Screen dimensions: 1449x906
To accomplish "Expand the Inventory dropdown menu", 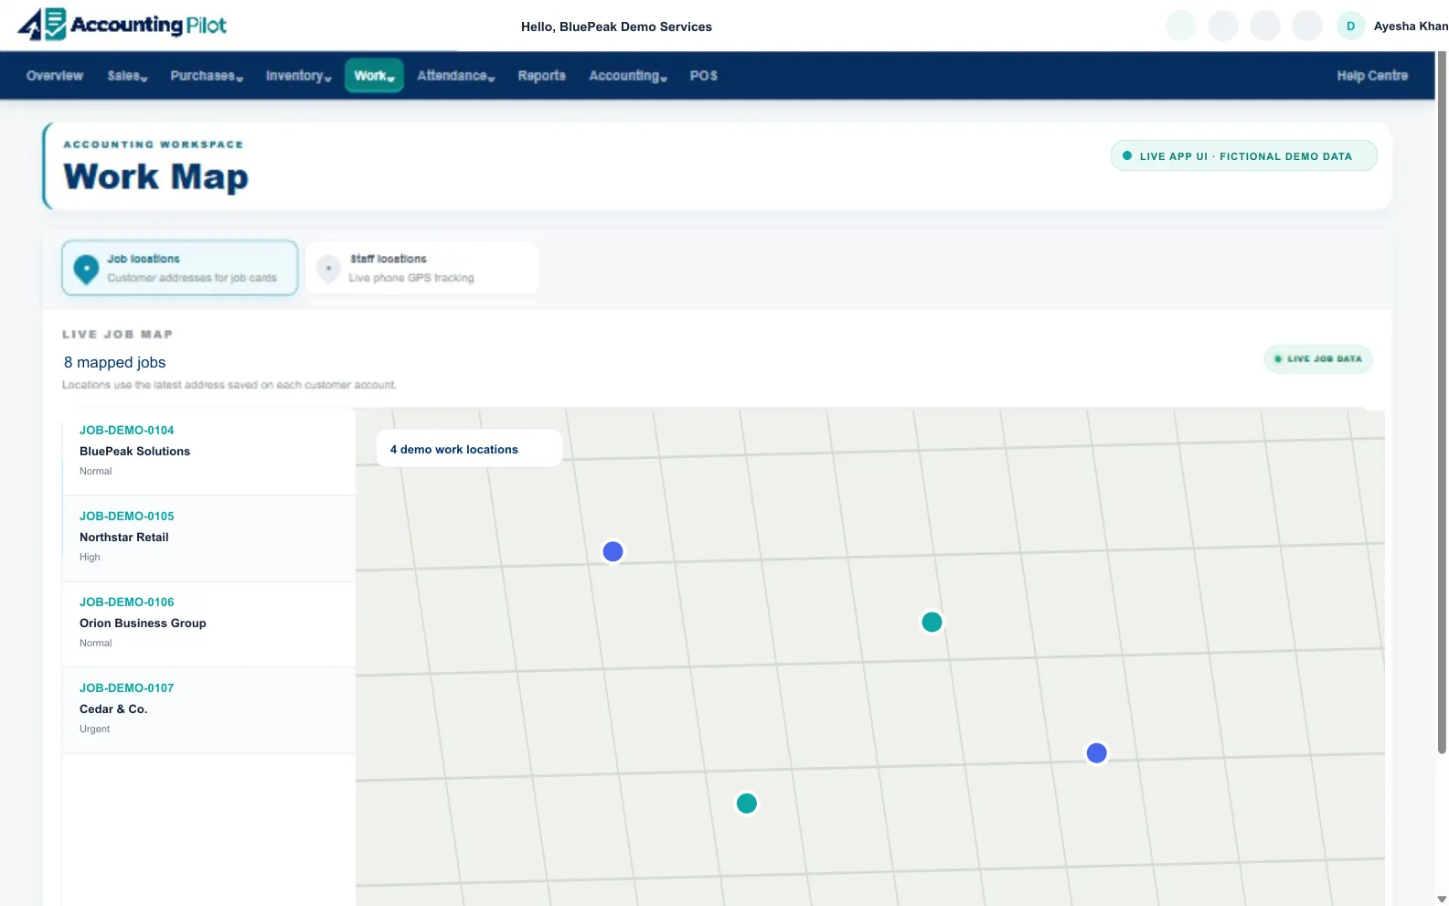I will click(x=298, y=76).
